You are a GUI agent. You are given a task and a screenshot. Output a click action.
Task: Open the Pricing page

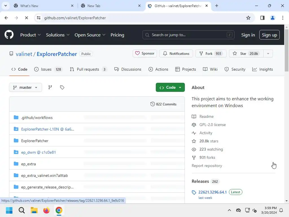[117, 35]
